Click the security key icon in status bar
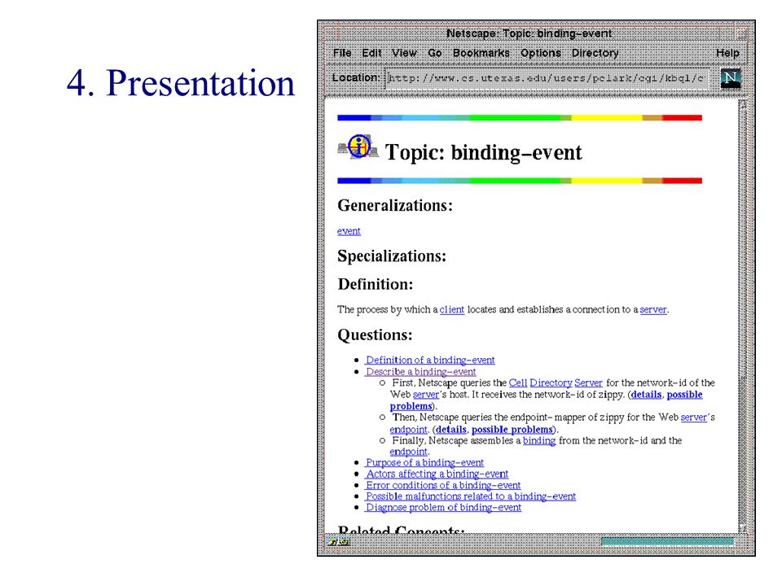The image size is (782, 586). pos(339,542)
